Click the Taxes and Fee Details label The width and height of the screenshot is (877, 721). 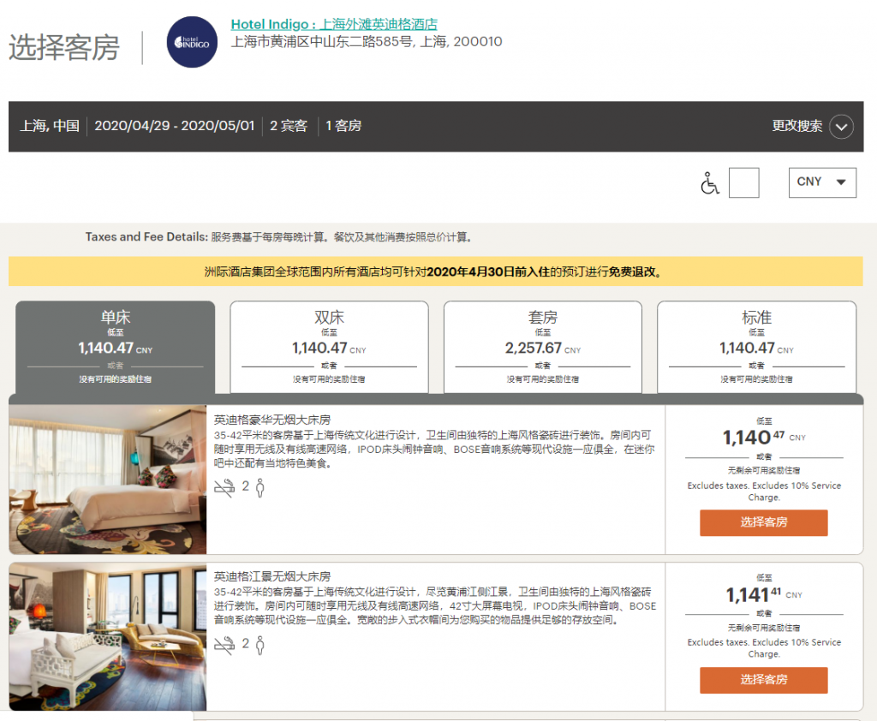[146, 237]
